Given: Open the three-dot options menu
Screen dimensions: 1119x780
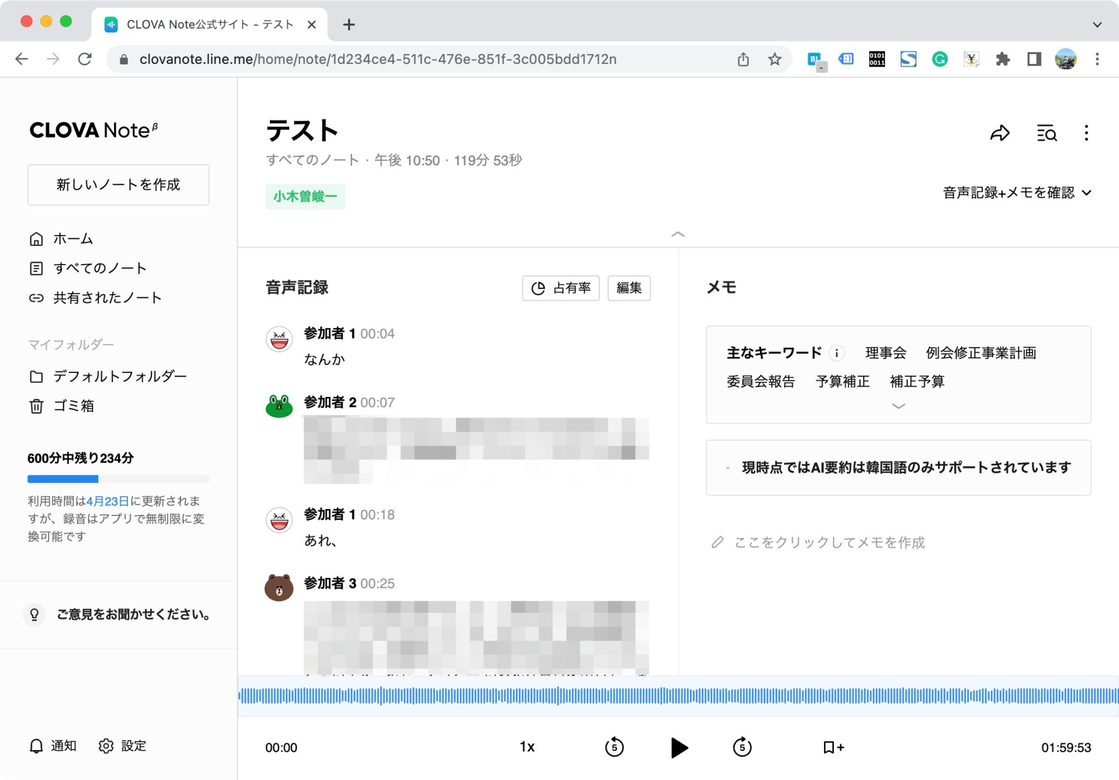Looking at the screenshot, I should coord(1086,133).
